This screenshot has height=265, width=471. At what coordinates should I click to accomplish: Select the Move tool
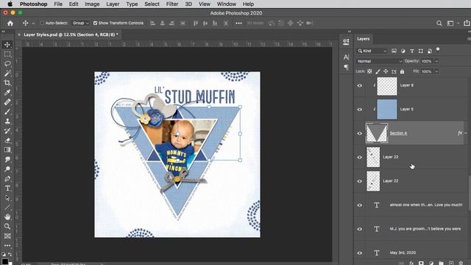7,45
